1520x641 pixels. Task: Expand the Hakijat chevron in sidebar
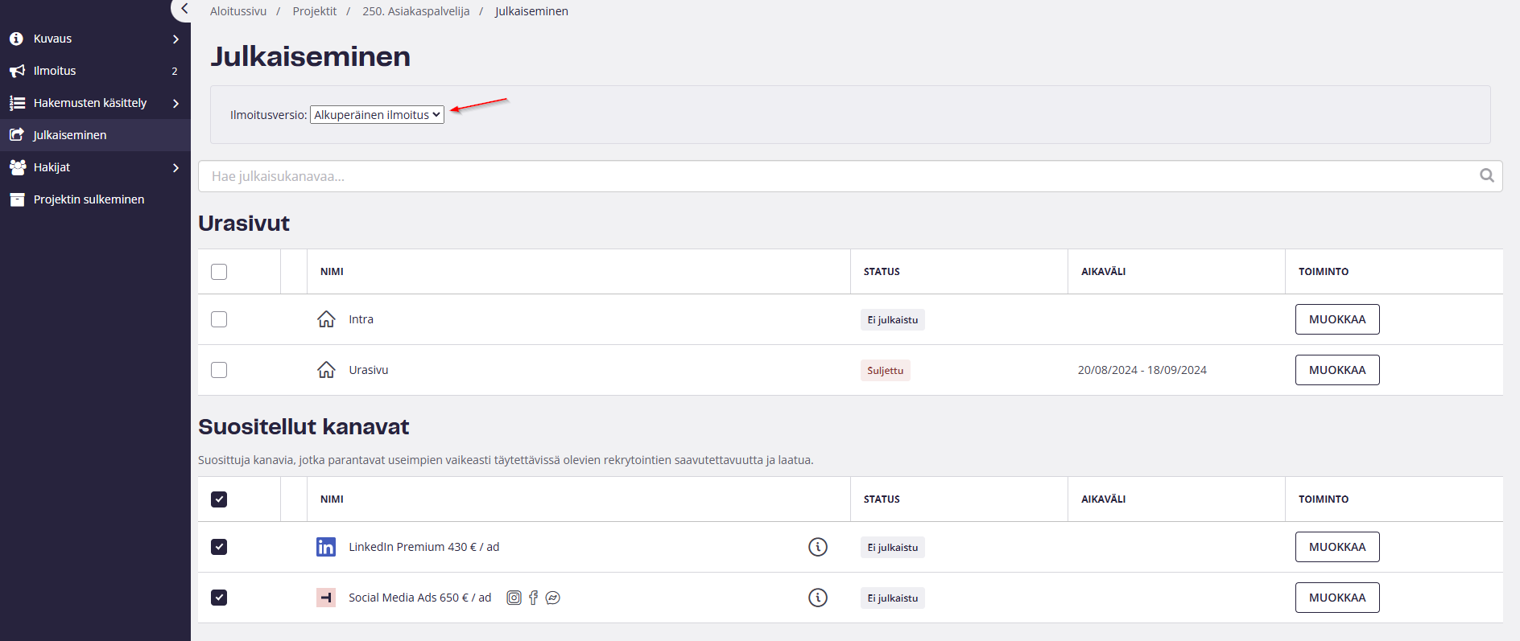176,167
